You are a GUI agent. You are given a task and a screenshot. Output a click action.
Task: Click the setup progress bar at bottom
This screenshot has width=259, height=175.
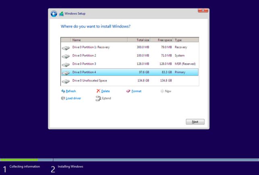(130, 160)
